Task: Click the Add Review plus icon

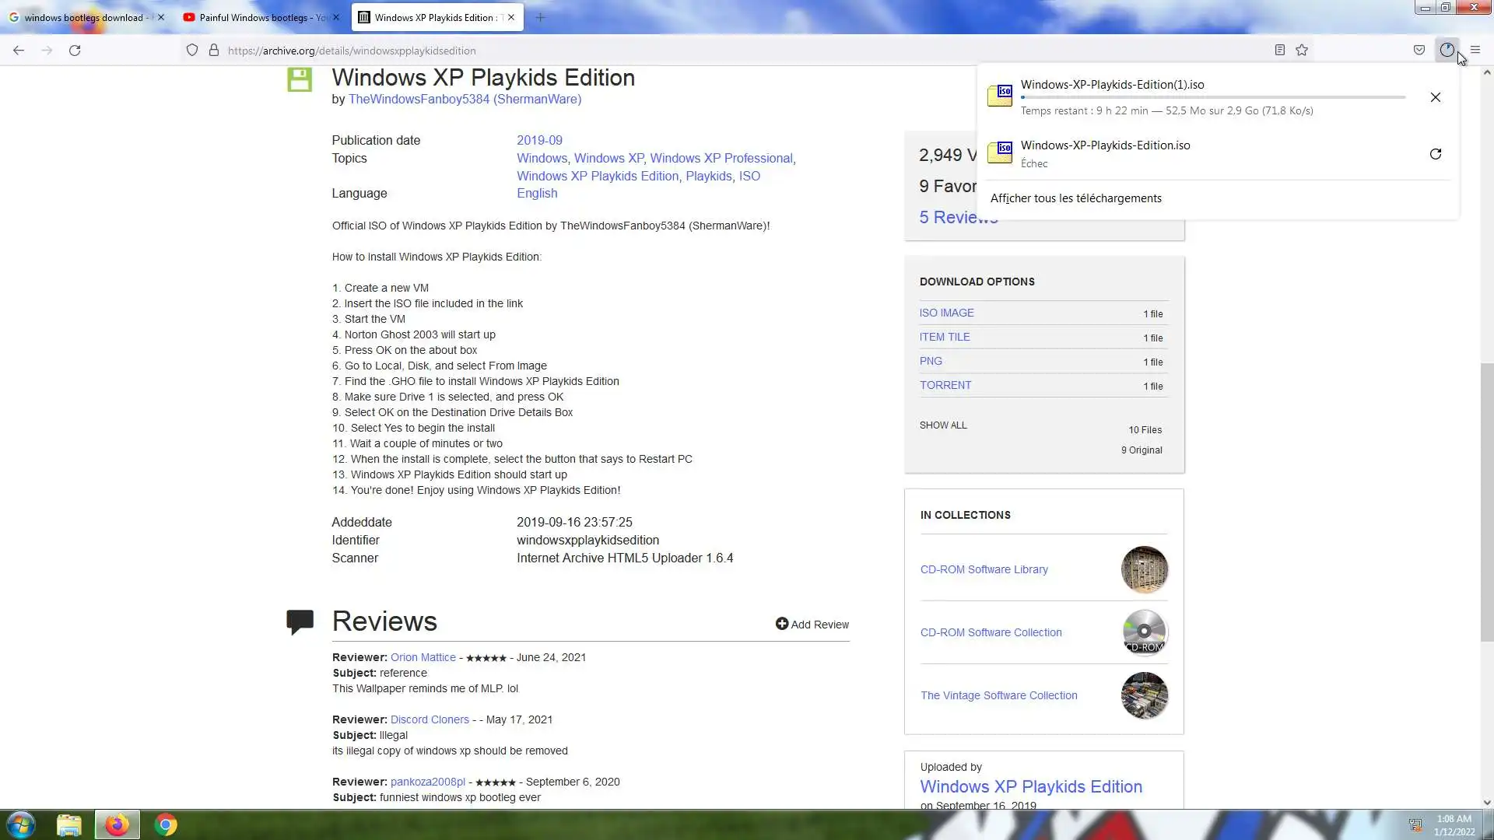Action: pyautogui.click(x=782, y=624)
